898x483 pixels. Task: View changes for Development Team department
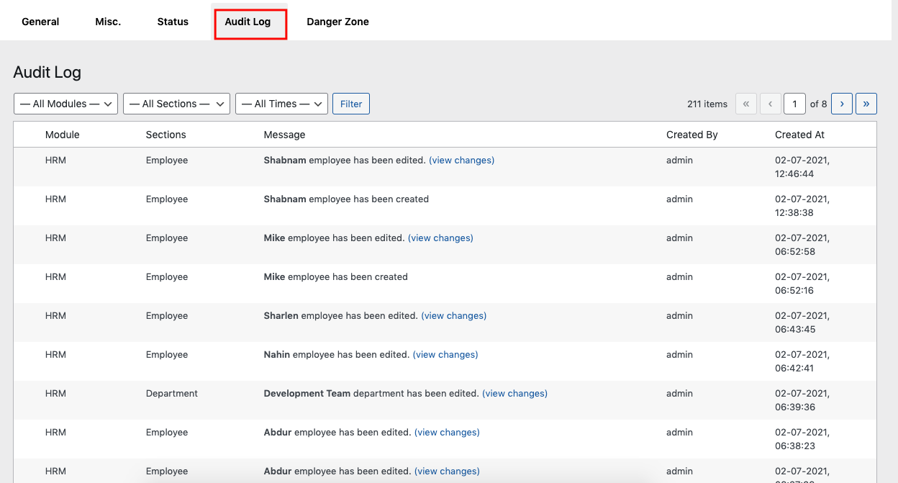pos(514,394)
